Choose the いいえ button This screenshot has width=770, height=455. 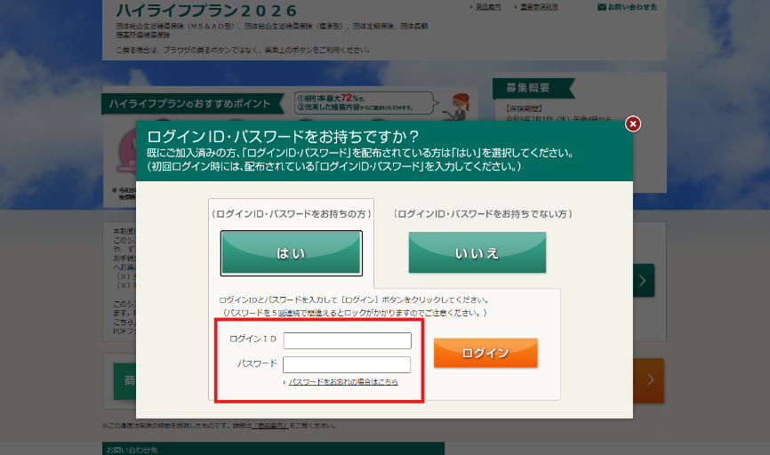[x=477, y=252]
